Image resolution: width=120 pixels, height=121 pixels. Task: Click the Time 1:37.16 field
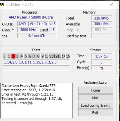click(101, 56)
